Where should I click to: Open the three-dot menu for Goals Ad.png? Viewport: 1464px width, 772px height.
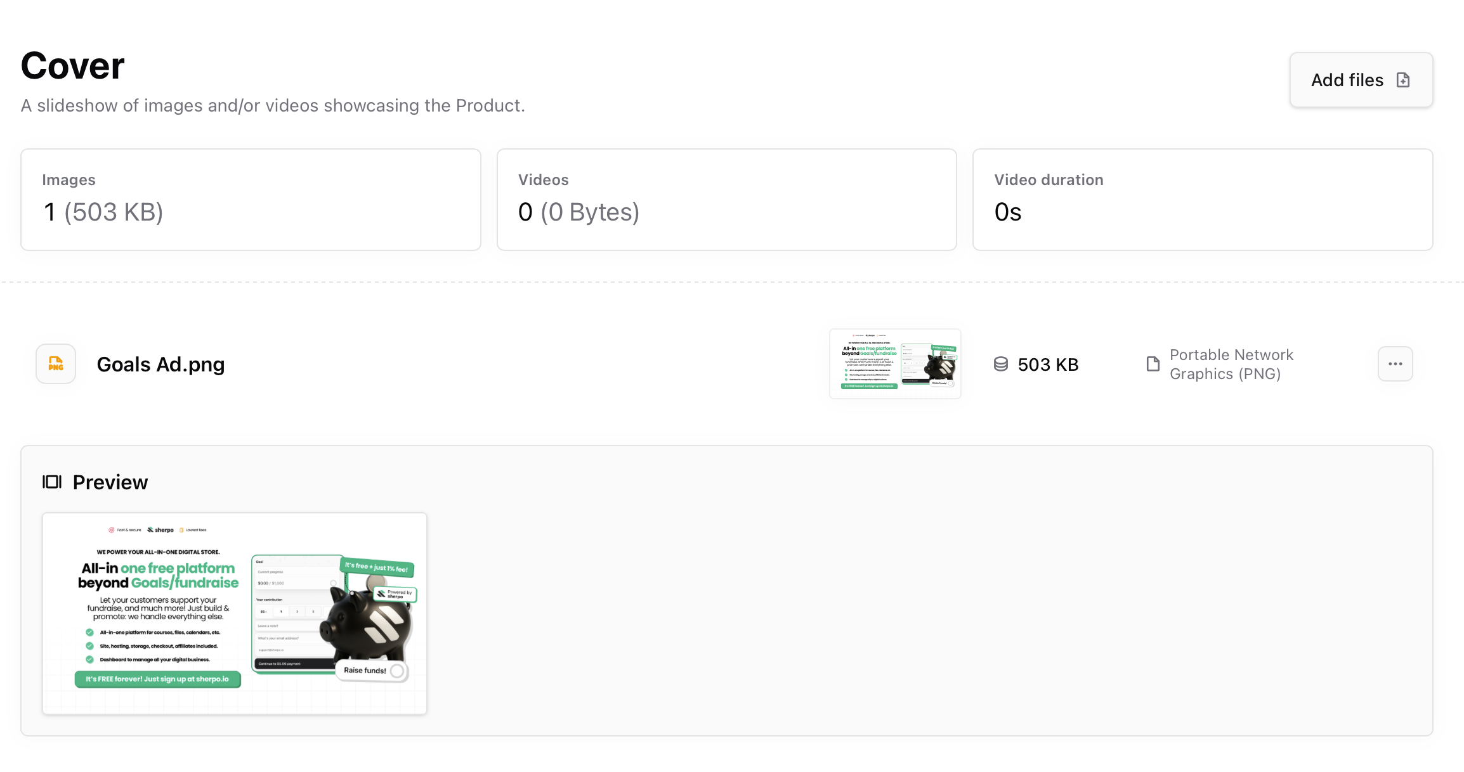[1395, 364]
